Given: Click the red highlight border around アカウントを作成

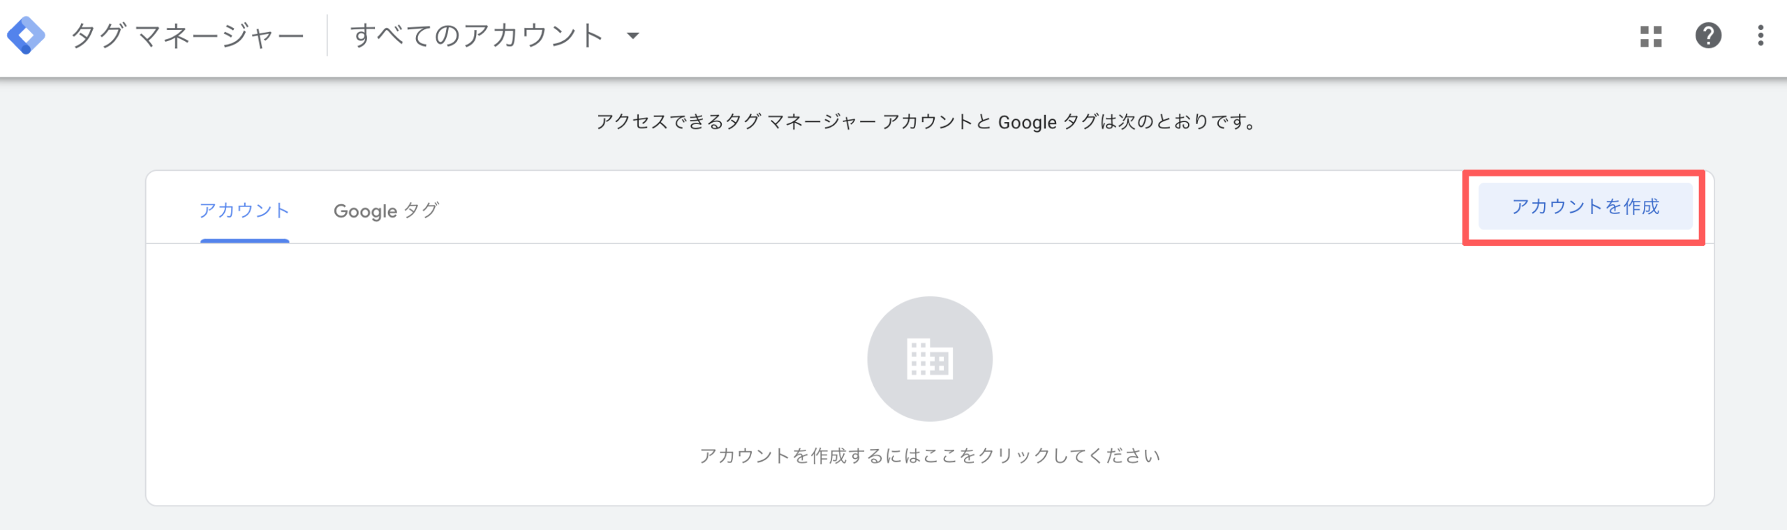Looking at the screenshot, I should pos(1584,173).
